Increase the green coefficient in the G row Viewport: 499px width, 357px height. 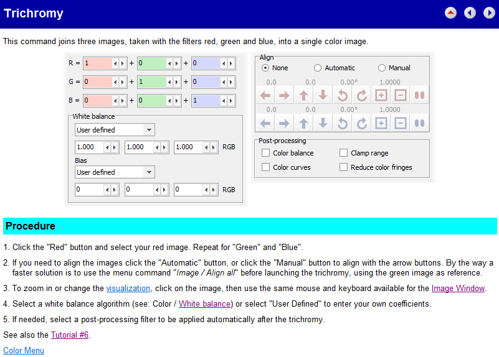click(177, 82)
